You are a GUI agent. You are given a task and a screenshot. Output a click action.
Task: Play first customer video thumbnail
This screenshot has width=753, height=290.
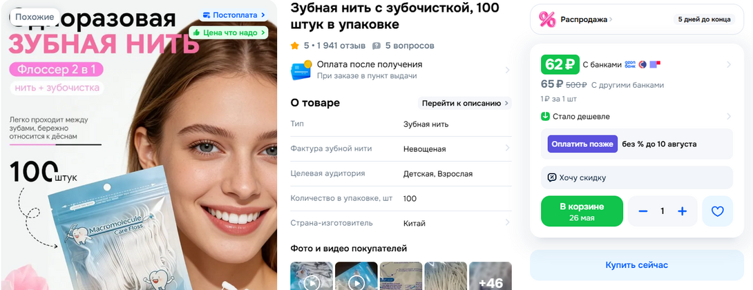point(312,276)
